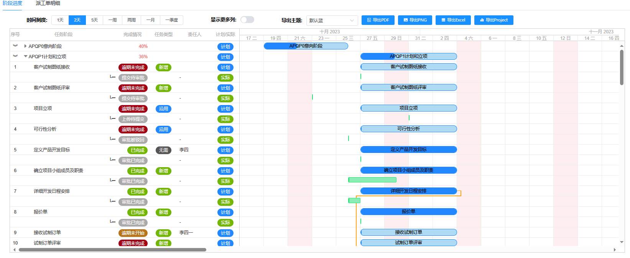Screen dimensions: 630x258
Task: Click the 沿用 tag on 项目立项 row
Action: point(163,109)
